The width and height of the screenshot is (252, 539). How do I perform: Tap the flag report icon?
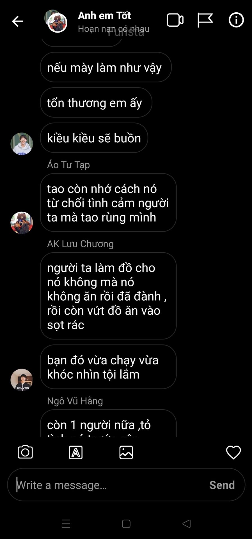[x=205, y=20]
